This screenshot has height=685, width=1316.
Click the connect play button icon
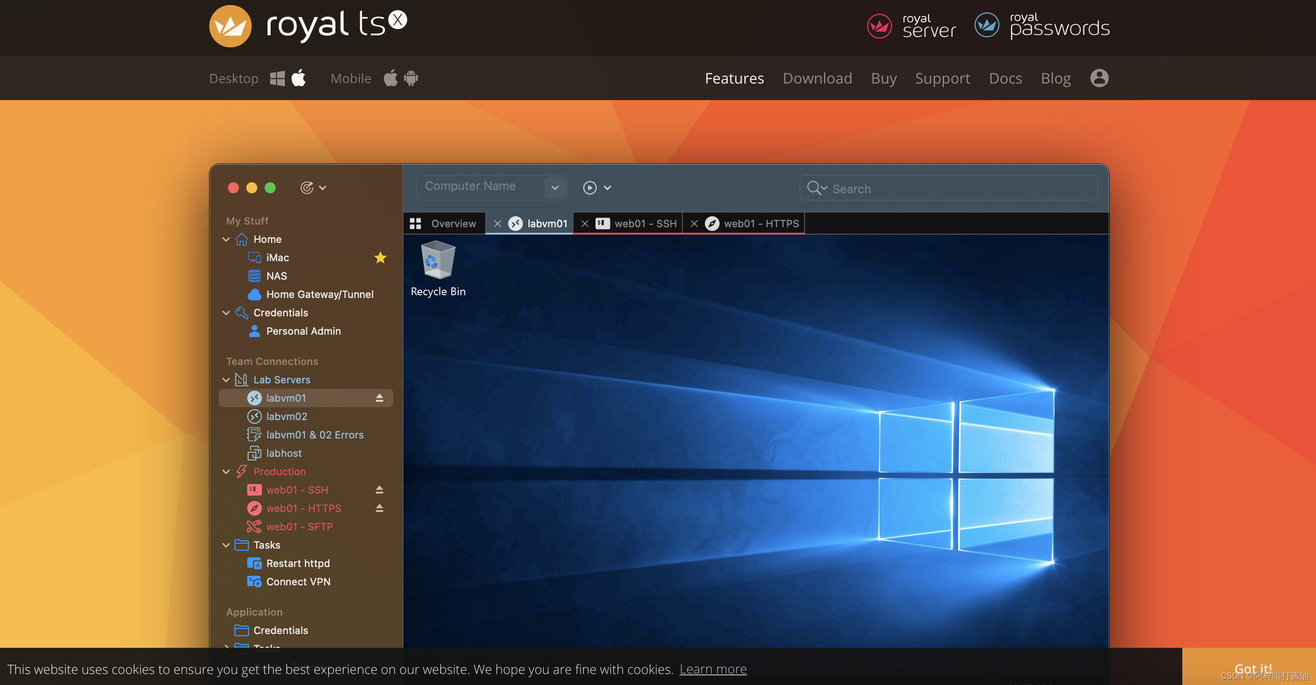590,188
